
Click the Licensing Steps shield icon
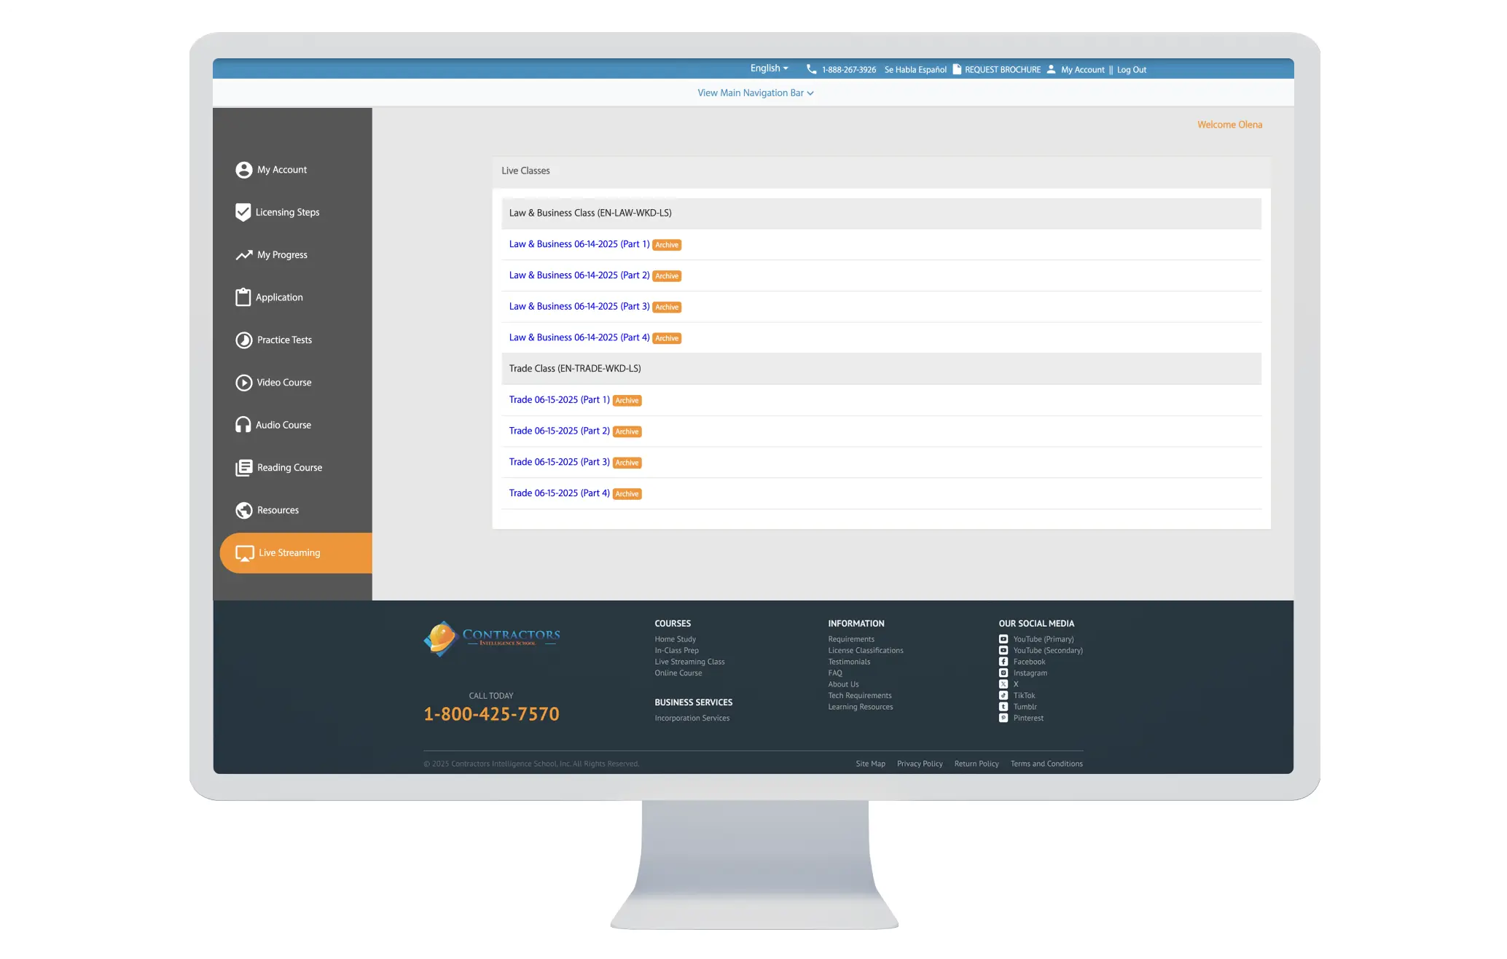[x=243, y=212]
